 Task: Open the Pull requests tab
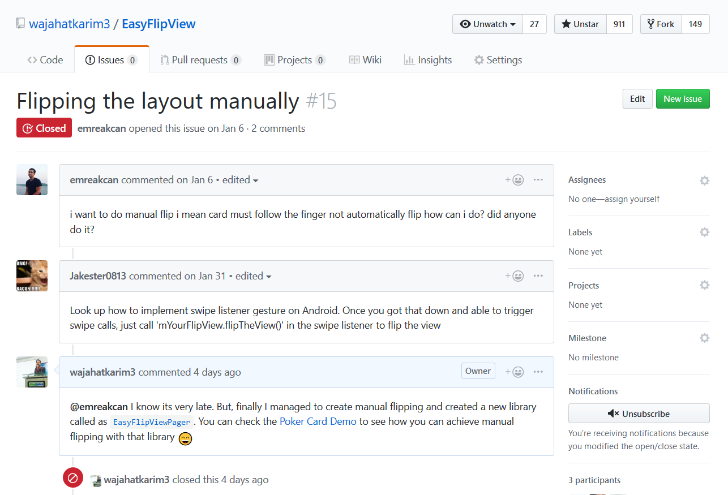[200, 60]
